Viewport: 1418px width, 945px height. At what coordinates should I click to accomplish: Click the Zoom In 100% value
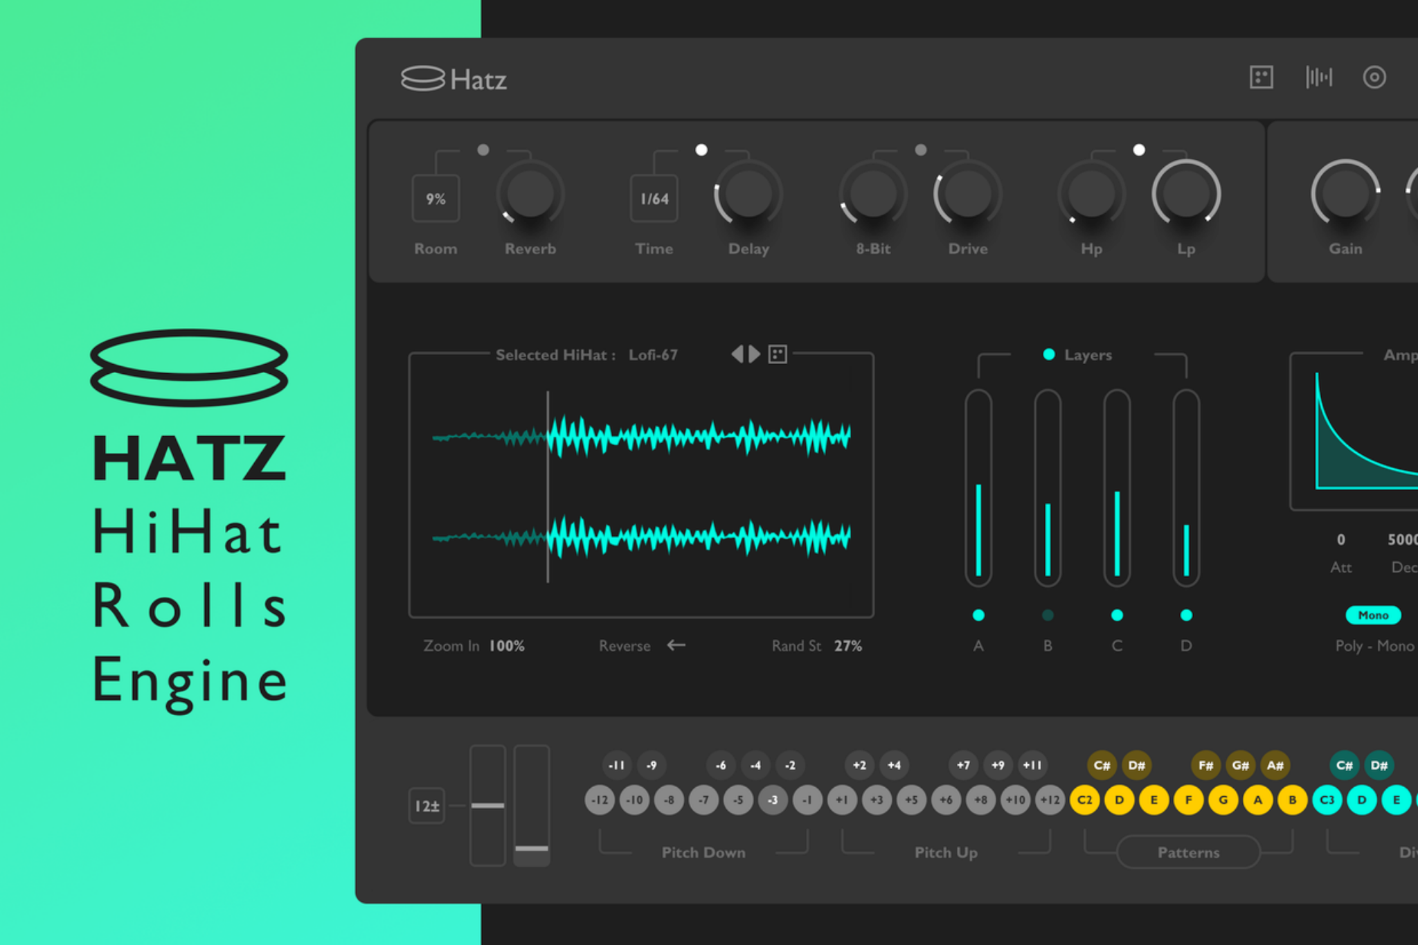[507, 646]
